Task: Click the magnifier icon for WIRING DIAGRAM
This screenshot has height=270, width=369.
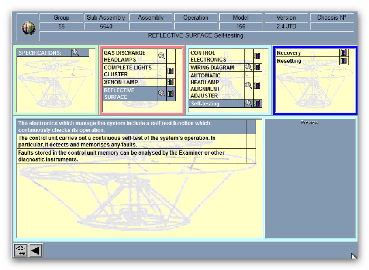Action: (x=248, y=67)
